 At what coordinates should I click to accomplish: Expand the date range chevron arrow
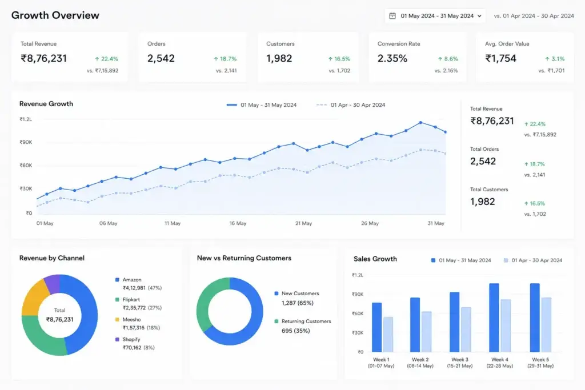(479, 16)
